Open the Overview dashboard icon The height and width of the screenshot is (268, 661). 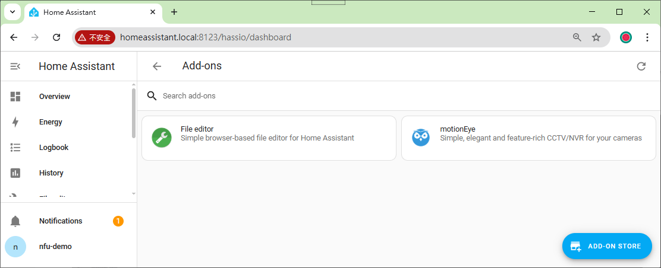pyautogui.click(x=15, y=96)
